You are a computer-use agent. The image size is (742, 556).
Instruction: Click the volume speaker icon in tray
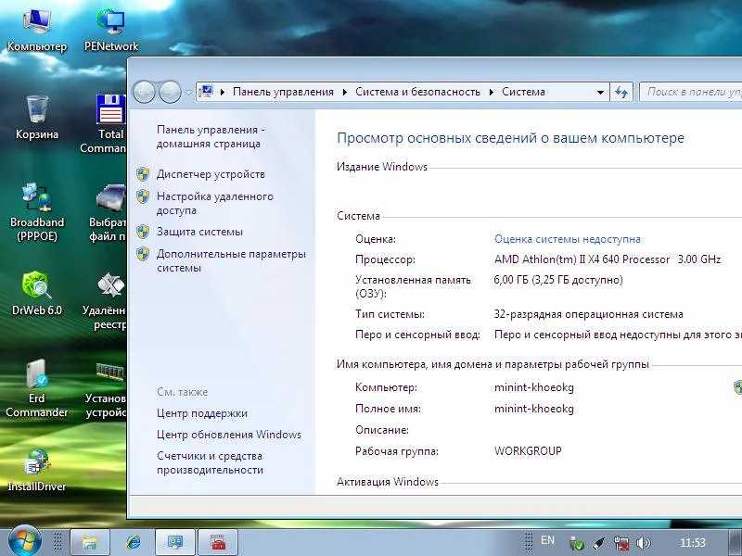(644, 542)
